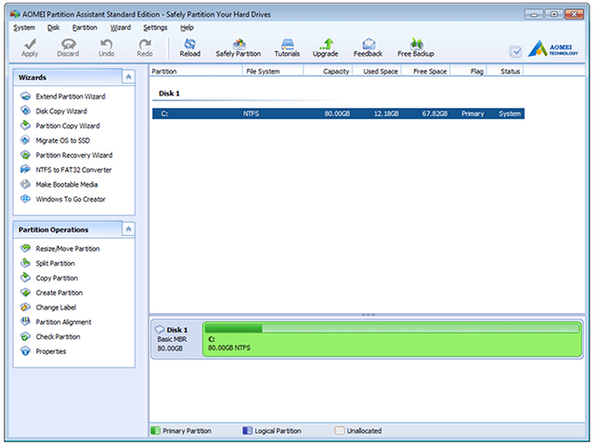Select Disk 1 Basic MBR block
594x446 pixels.
[x=175, y=339]
